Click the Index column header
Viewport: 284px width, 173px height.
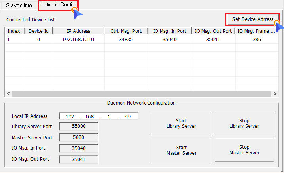pos(14,31)
